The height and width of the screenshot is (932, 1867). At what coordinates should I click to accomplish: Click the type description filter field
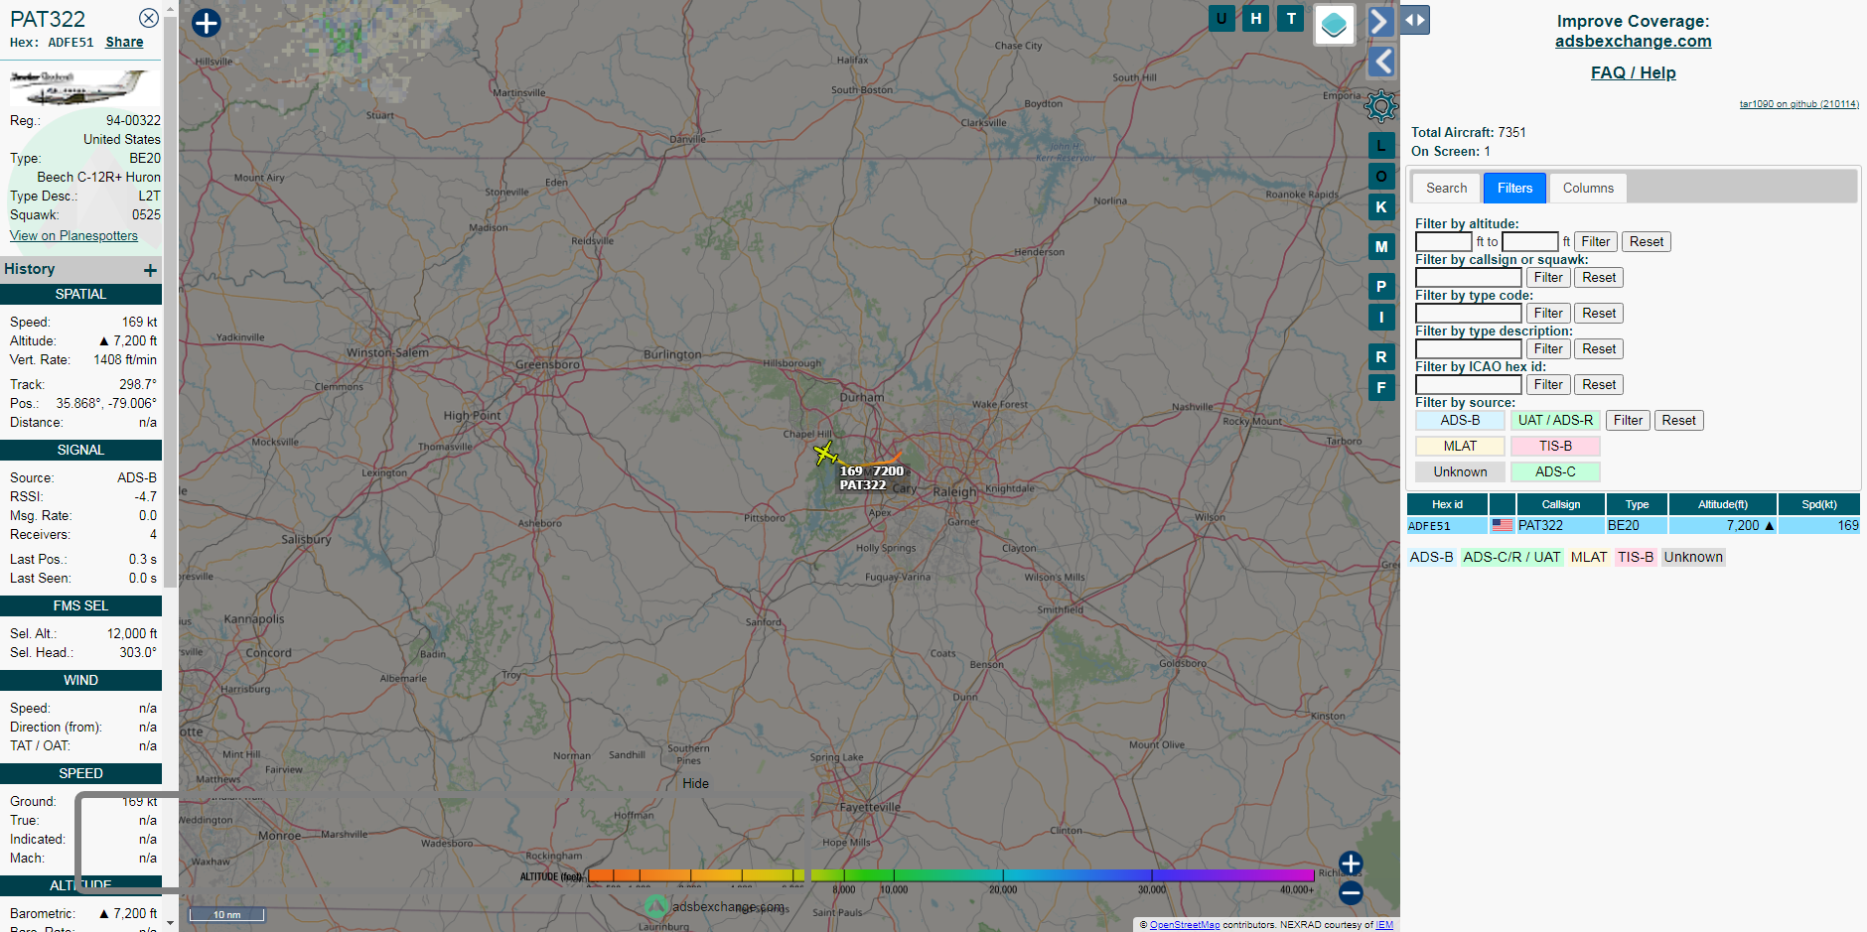[x=1468, y=348]
